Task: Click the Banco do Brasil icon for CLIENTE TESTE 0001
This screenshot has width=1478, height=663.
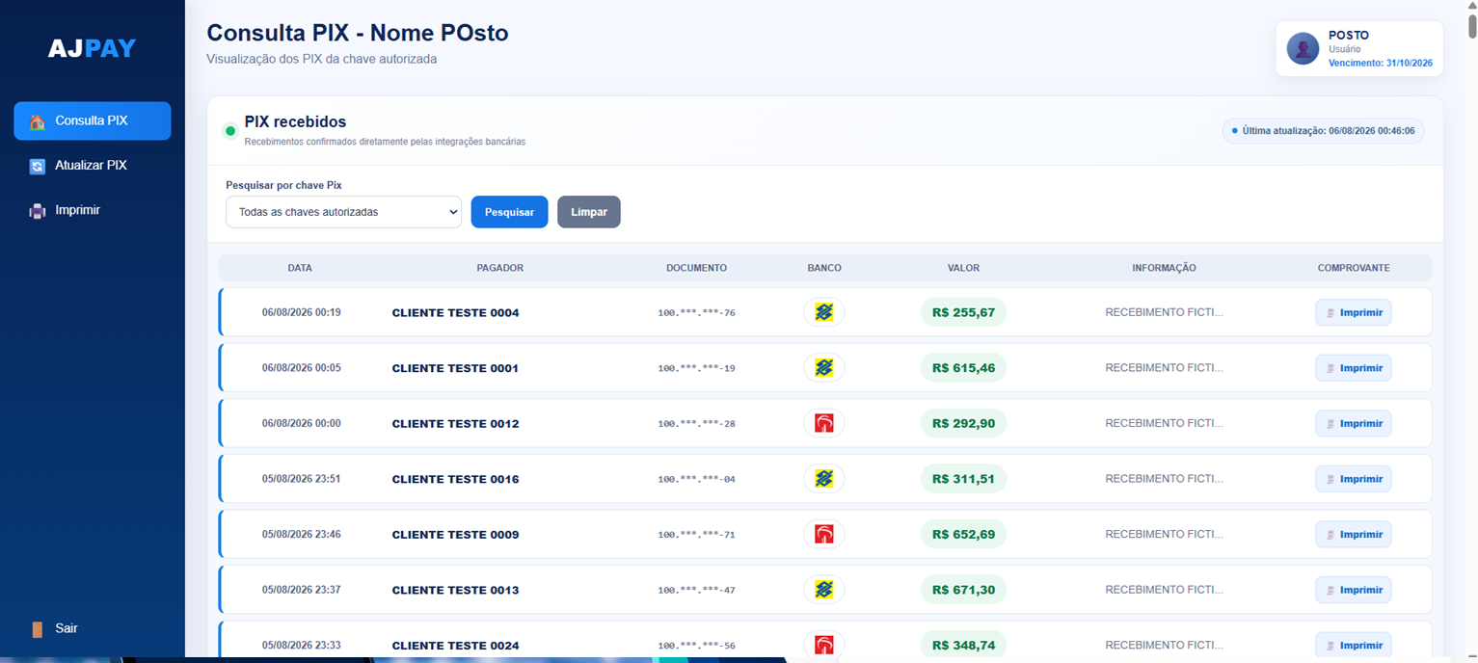Action: click(823, 368)
